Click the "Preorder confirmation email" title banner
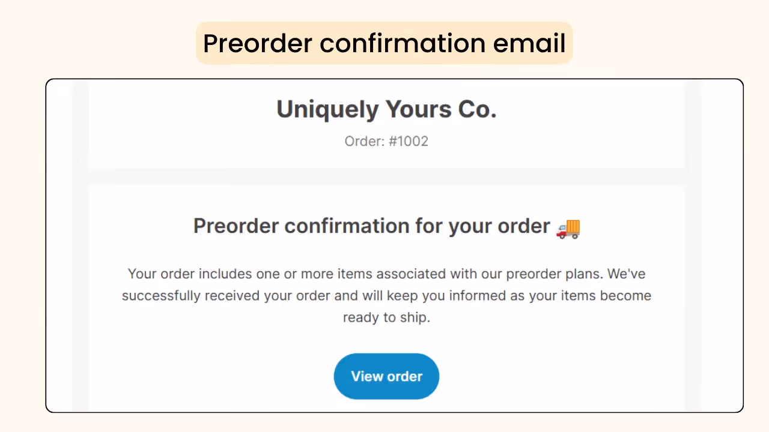Viewport: 769px width, 432px height. 384,43
